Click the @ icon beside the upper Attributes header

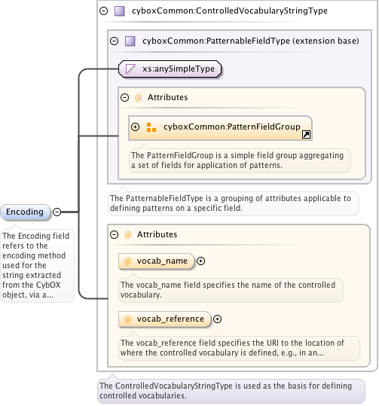point(139,98)
